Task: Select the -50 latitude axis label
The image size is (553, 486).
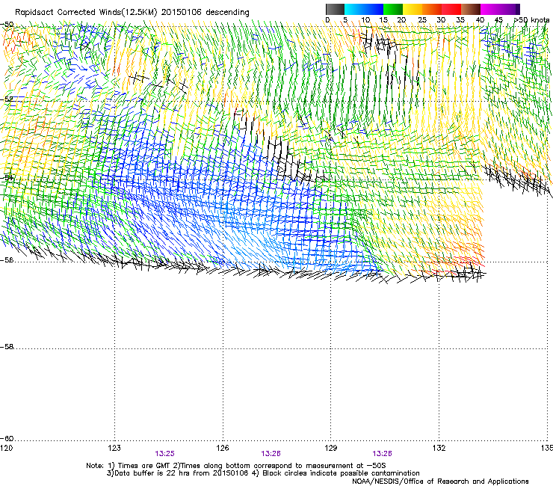Action: coord(7,25)
